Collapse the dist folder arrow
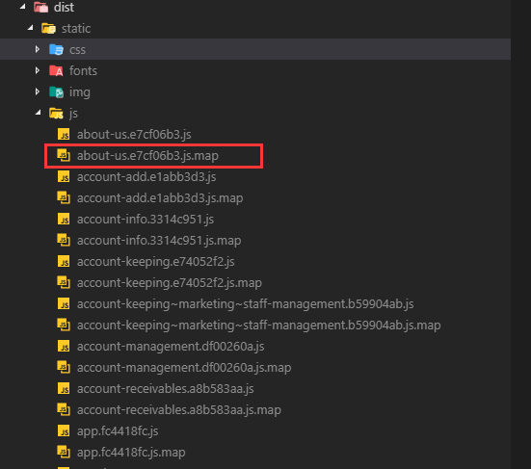Screen dimensions: 531x469 23,7
